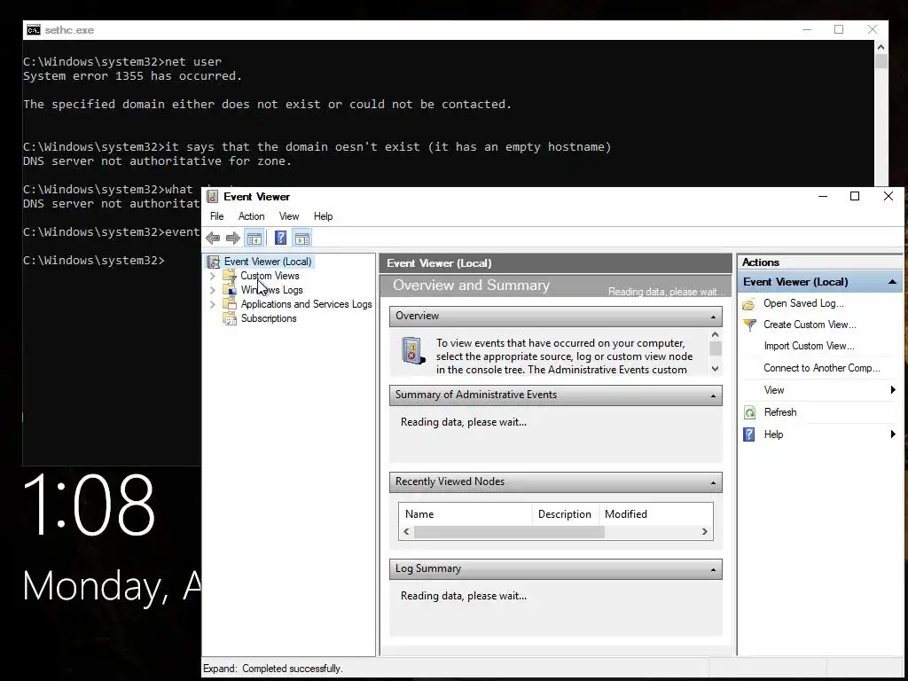Click the lock screen 1:08 clock
The height and width of the screenshot is (681, 908).
coord(89,505)
